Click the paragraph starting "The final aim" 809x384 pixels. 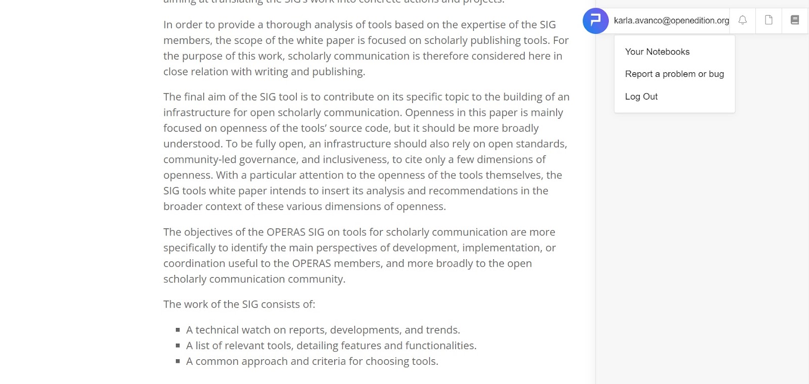(366, 152)
